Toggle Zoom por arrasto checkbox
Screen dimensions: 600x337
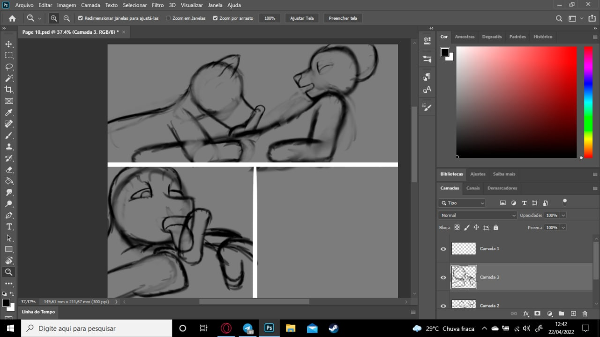click(x=215, y=18)
